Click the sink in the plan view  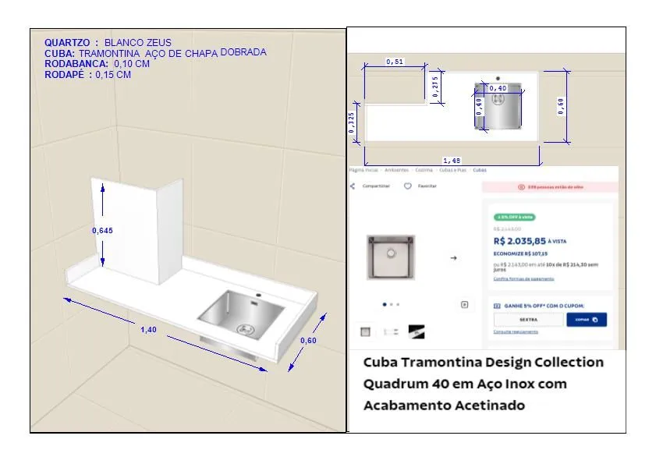(498, 106)
